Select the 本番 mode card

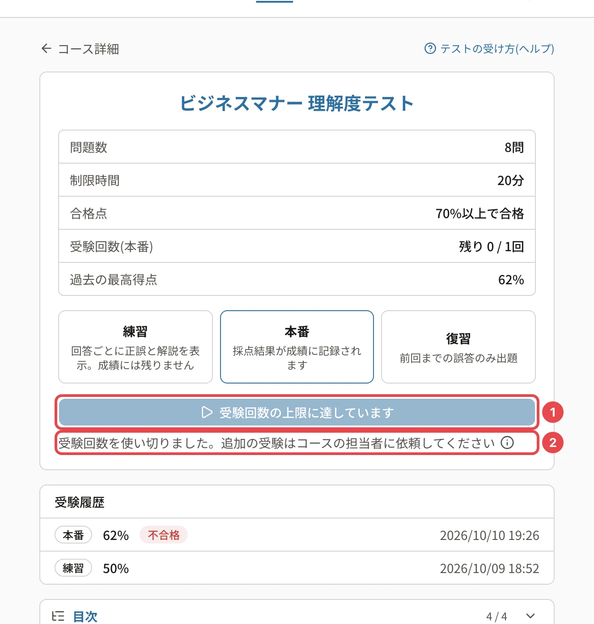click(x=297, y=347)
